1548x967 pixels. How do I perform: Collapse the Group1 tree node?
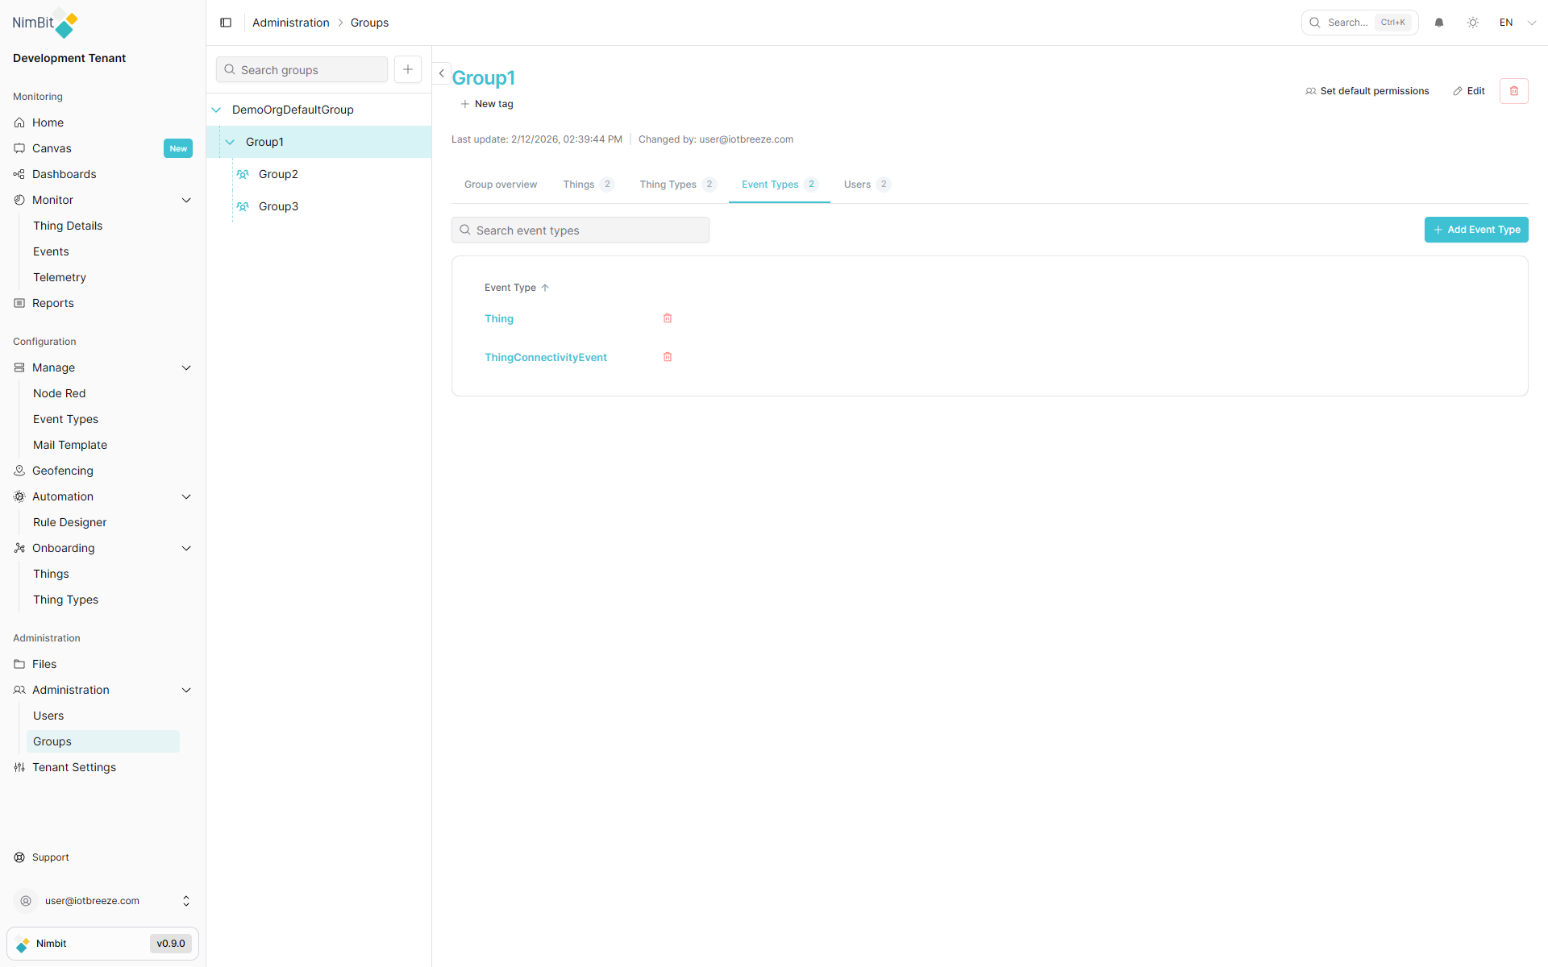230,142
